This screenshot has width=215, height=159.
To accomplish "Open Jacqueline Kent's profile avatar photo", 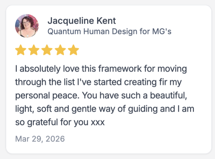I will (27, 26).
